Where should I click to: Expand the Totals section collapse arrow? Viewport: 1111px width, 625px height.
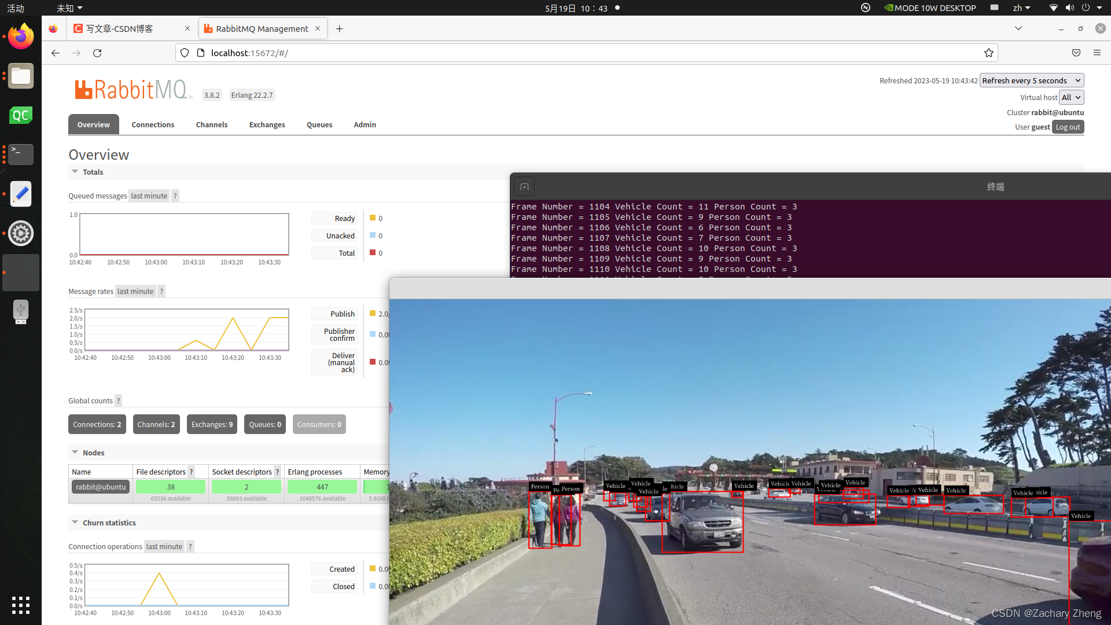pyautogui.click(x=75, y=172)
